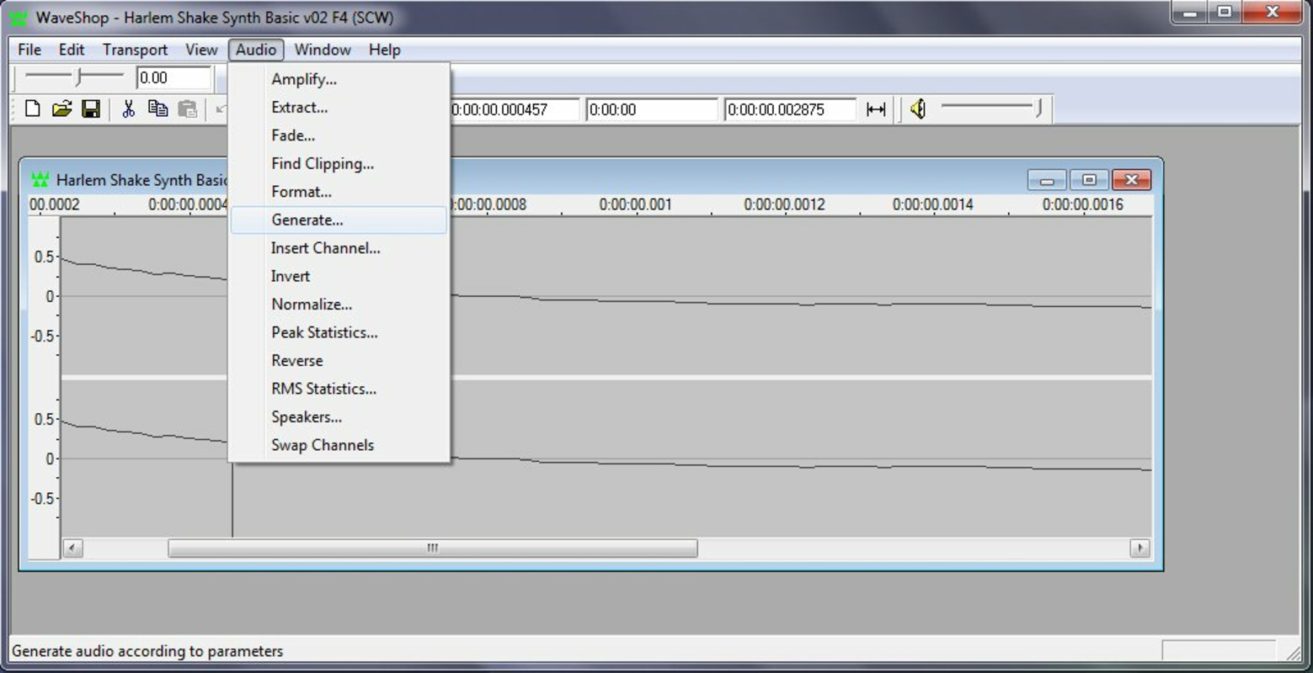Click the highlighted Generate... entry
The image size is (1313, 673).
pos(339,220)
